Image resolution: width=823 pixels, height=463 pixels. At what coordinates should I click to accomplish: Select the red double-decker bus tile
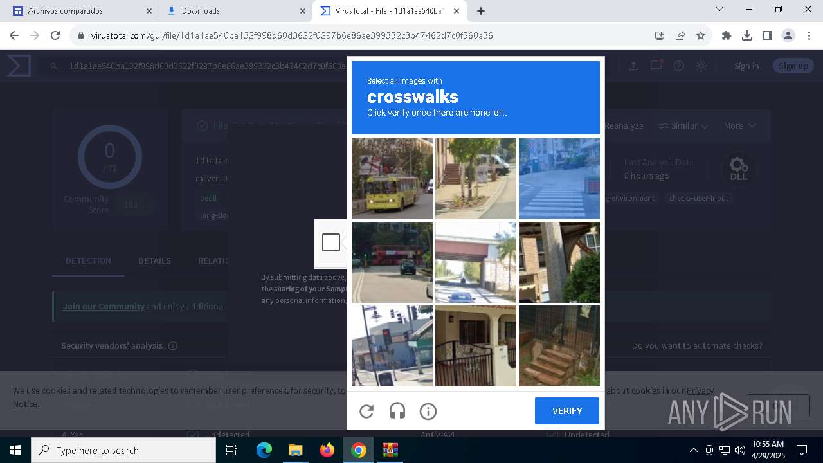[x=392, y=262]
